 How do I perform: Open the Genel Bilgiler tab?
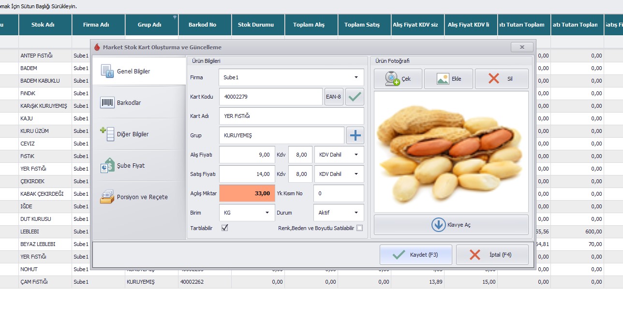(139, 71)
